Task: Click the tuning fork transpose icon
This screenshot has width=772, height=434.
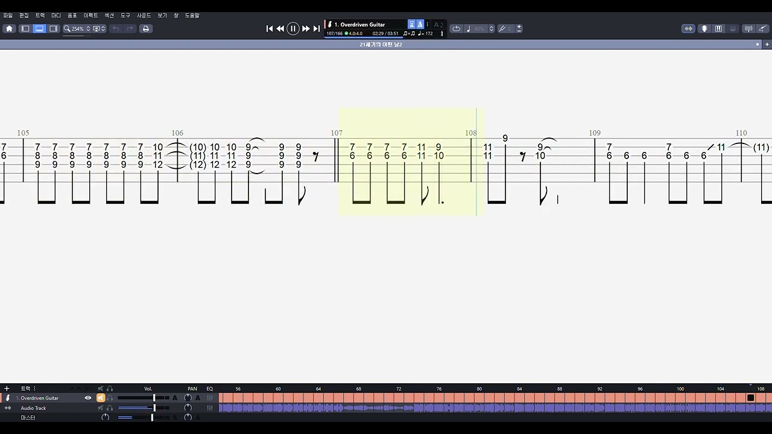Action: point(502,28)
